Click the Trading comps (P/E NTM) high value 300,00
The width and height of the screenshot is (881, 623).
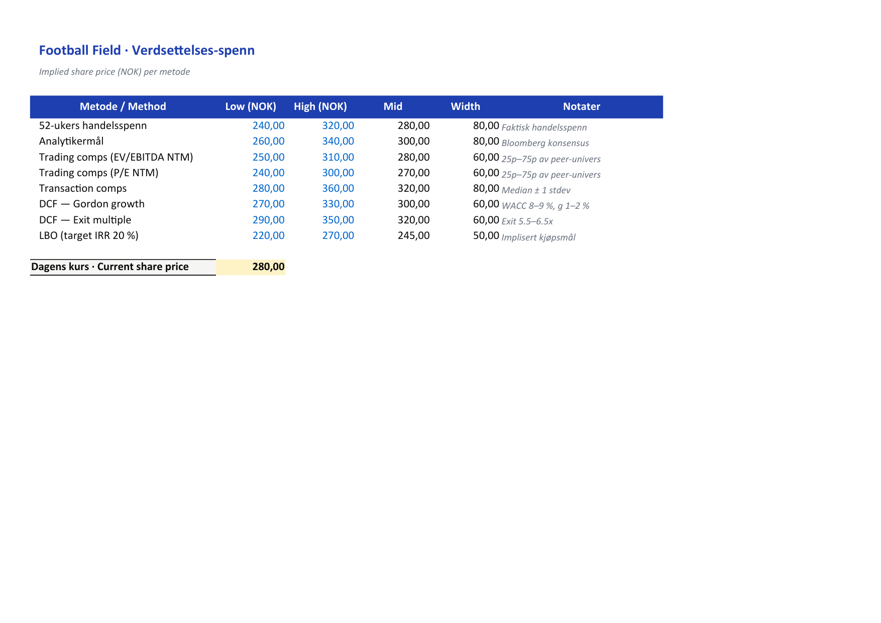click(x=338, y=173)
